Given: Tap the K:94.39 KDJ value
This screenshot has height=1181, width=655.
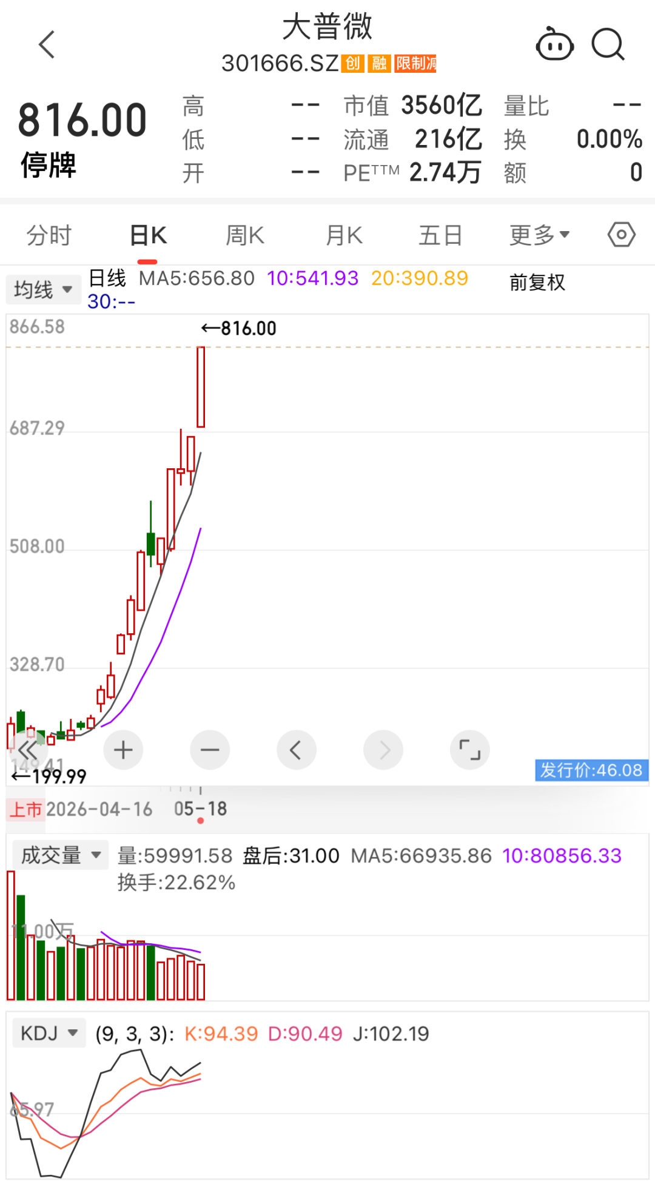Looking at the screenshot, I should (x=221, y=1034).
